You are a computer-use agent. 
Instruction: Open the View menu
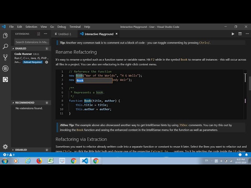44,27
